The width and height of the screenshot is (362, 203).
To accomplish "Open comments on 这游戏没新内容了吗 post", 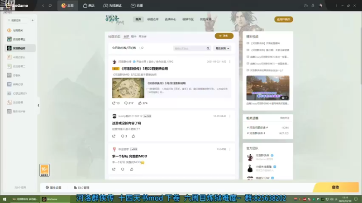I will click(x=124, y=136).
